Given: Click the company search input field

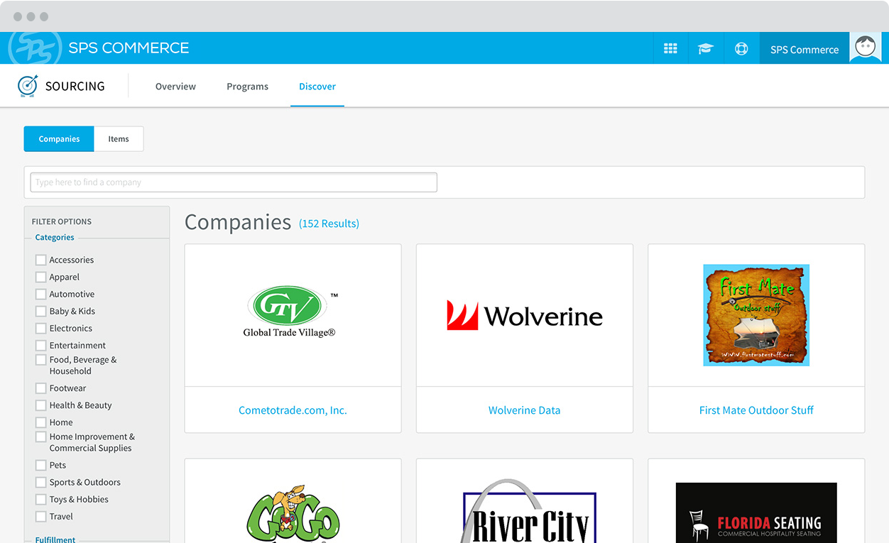Looking at the screenshot, I should (233, 182).
